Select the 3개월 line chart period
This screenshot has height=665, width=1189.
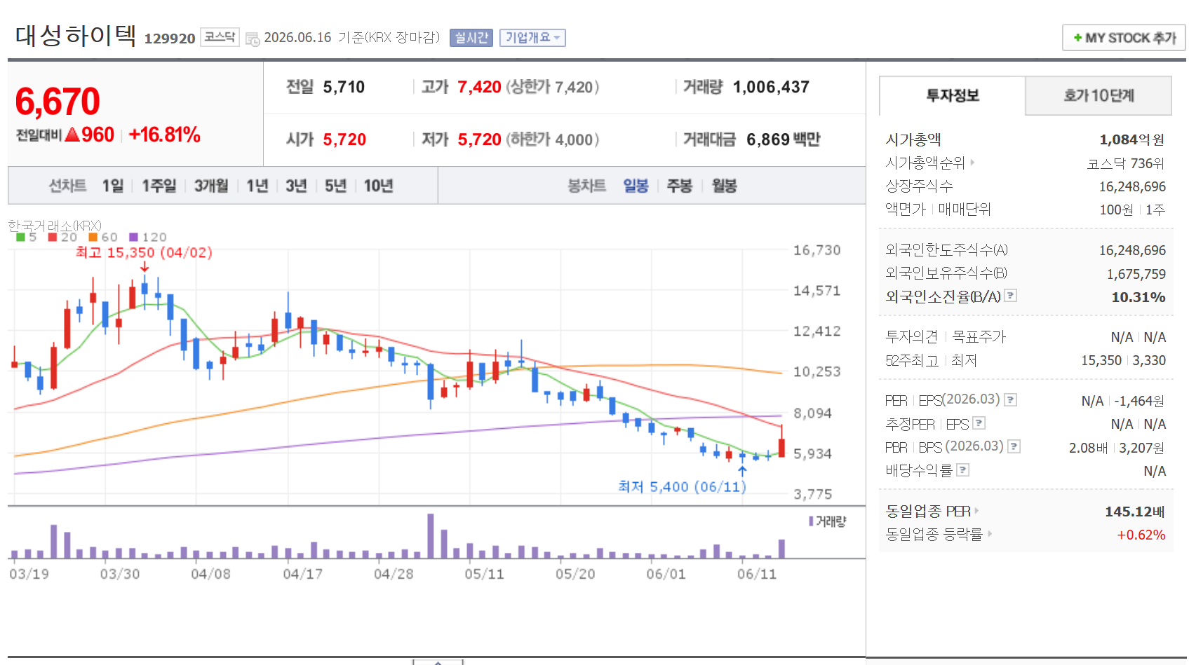point(211,186)
